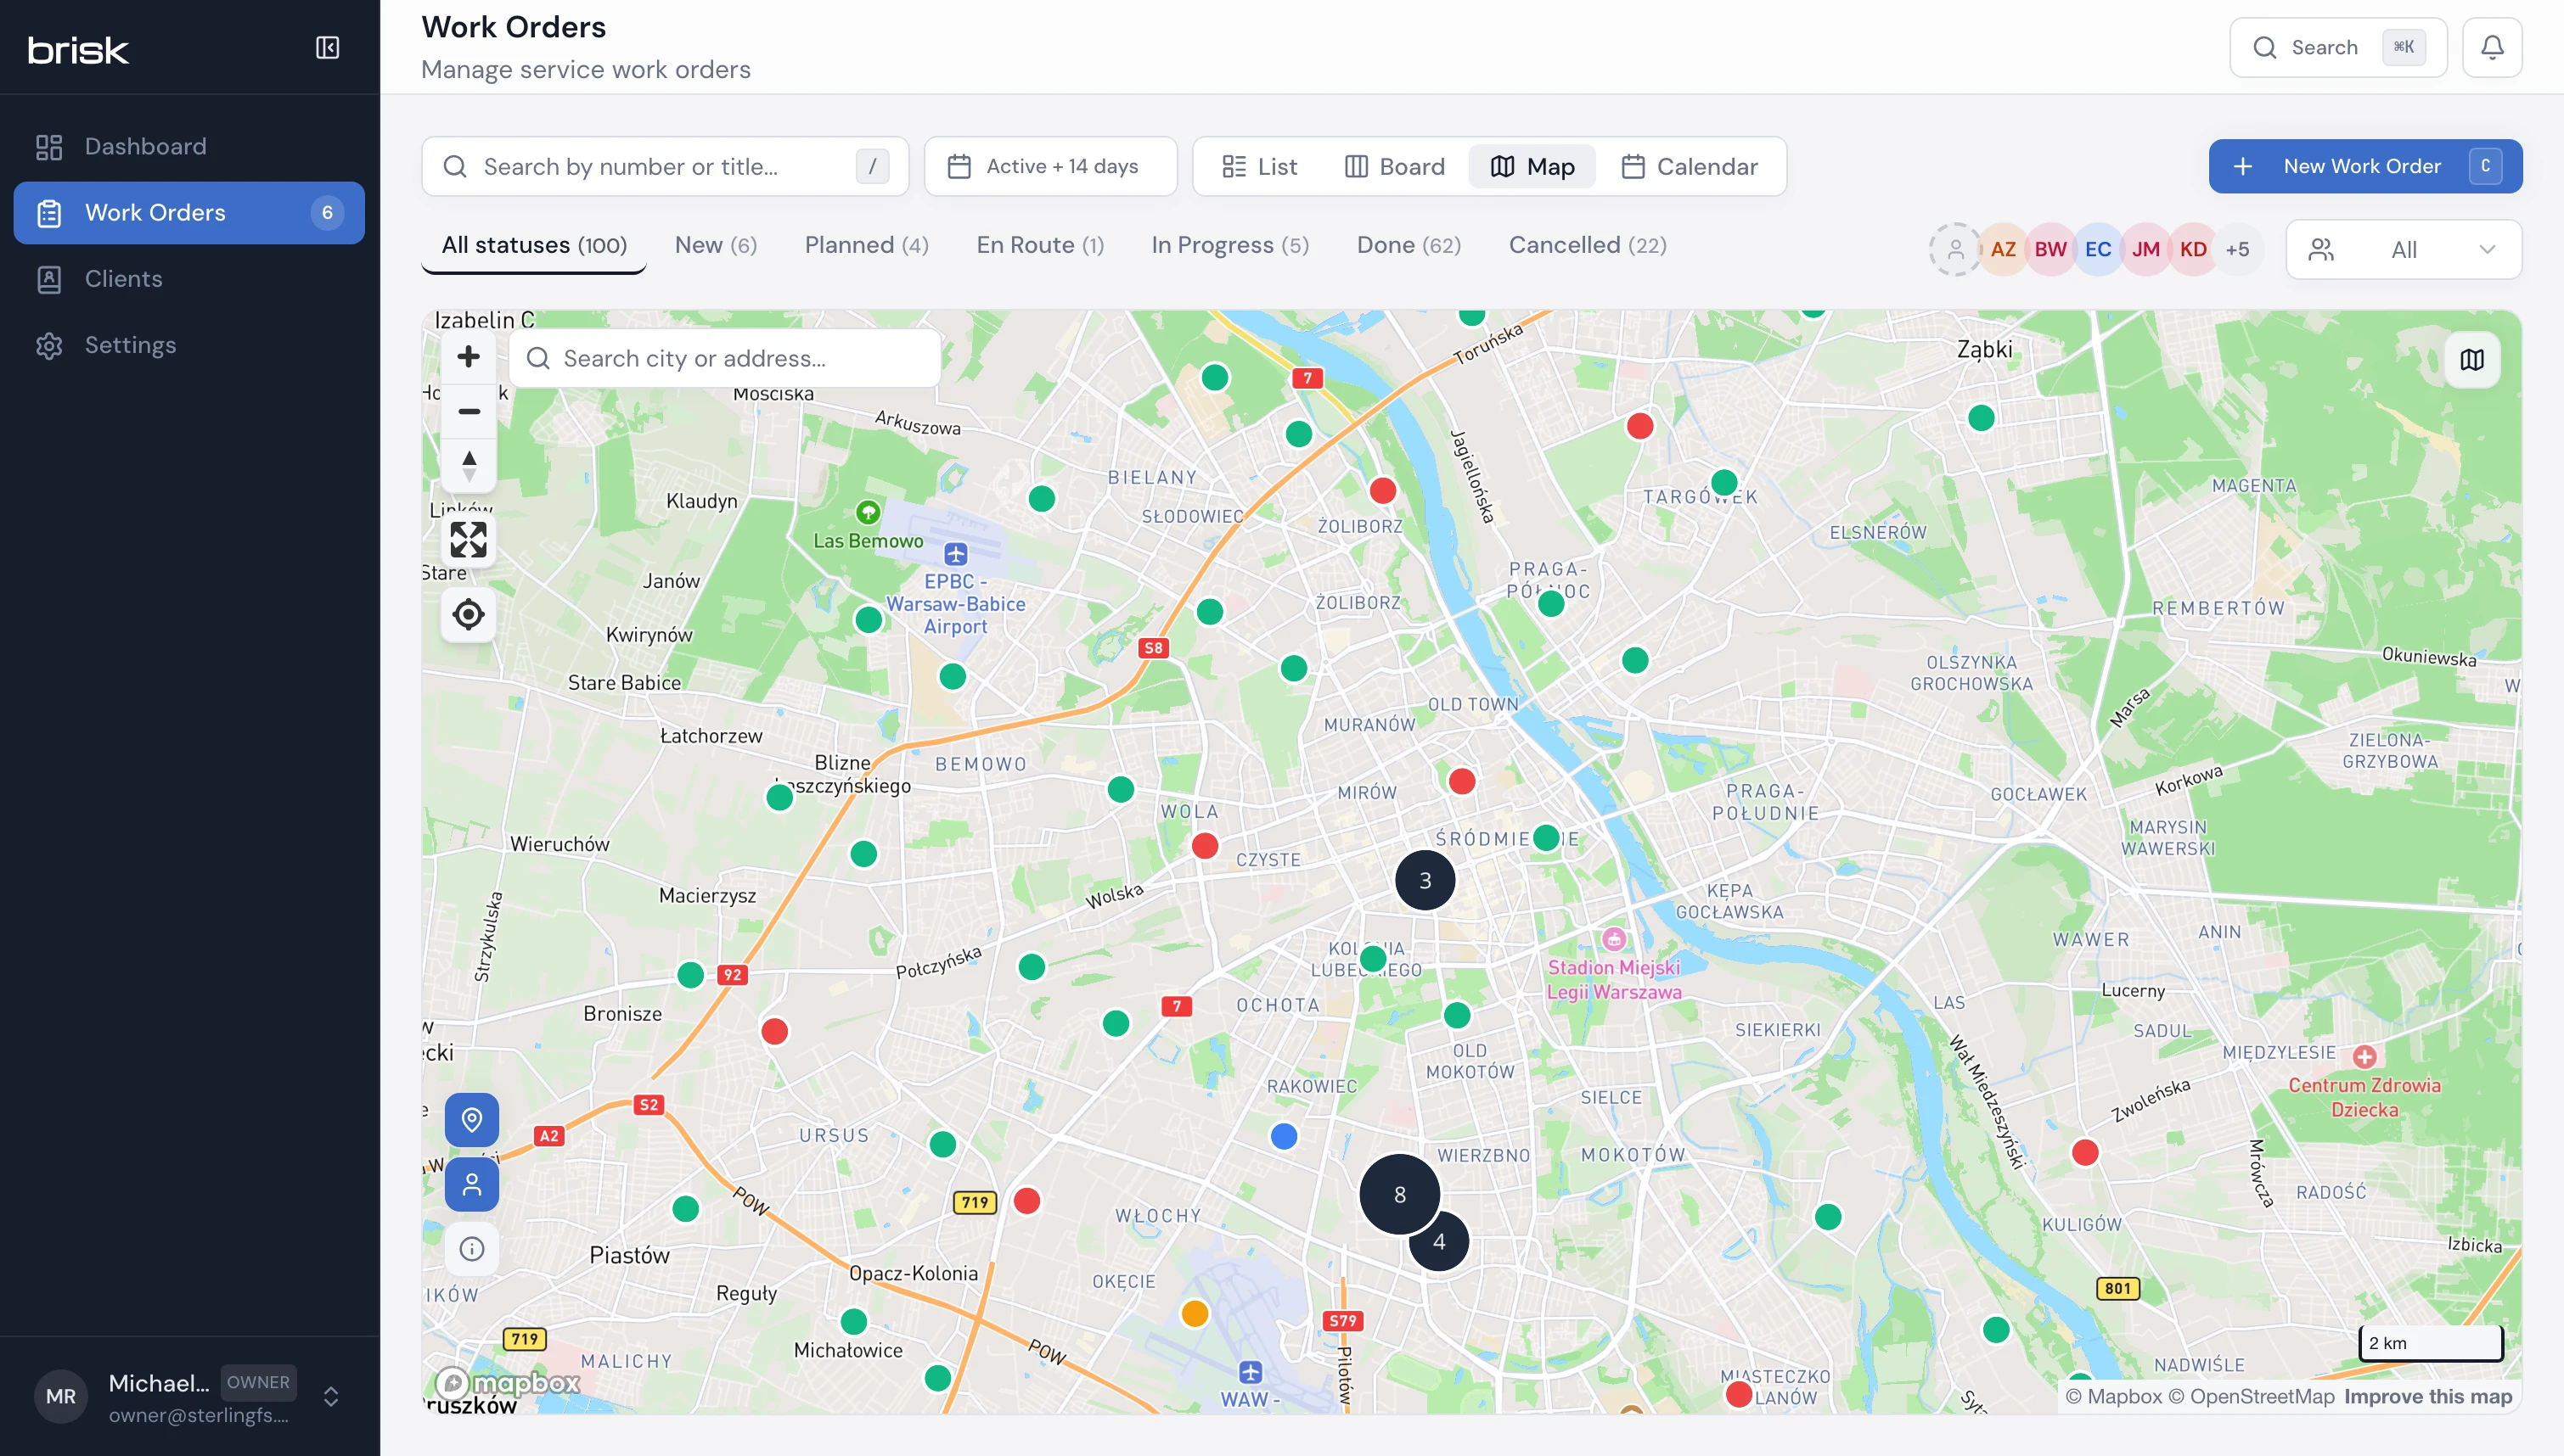Screen dimensions: 2564x1456
Task: Click the green marker near Targówek
Action: [1723, 483]
